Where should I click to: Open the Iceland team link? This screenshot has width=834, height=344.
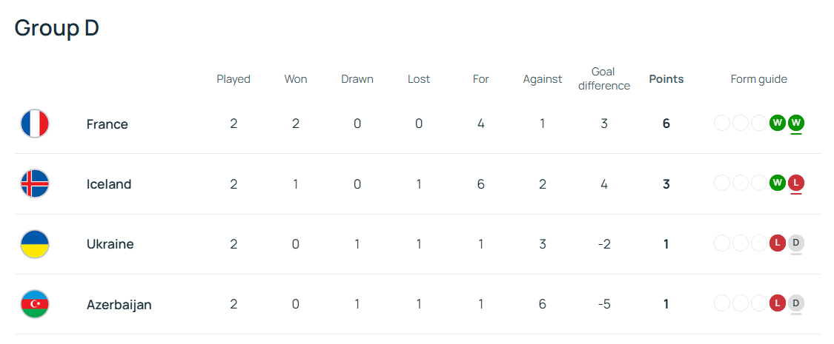[108, 184]
